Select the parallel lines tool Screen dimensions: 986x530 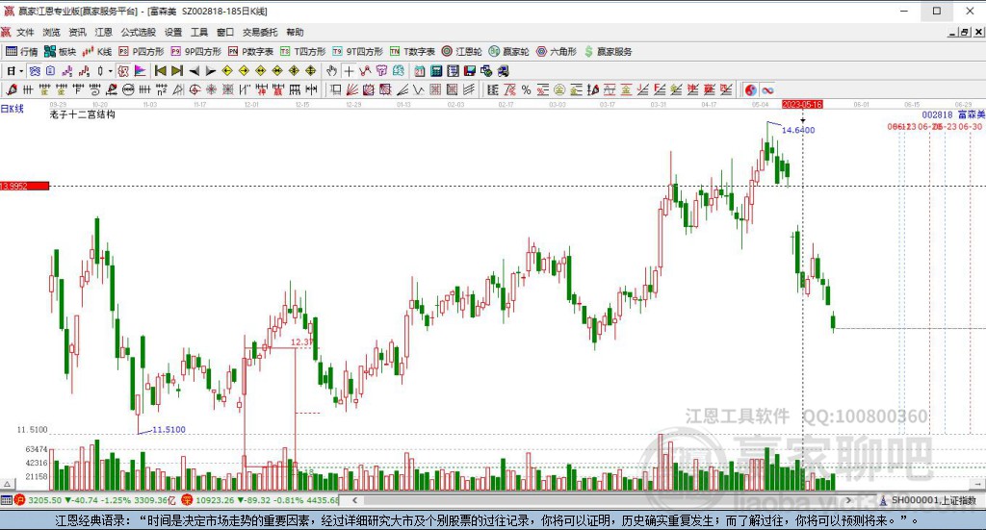click(469, 89)
